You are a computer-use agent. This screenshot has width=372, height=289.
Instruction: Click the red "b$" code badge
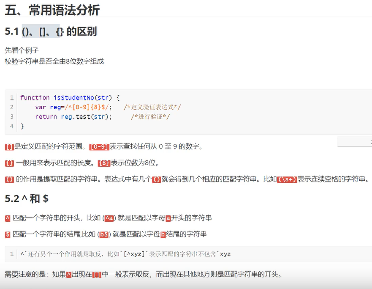point(104,234)
